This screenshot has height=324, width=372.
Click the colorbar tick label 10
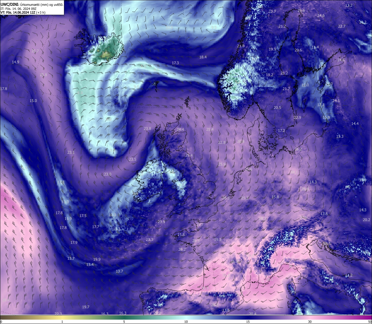[186, 322]
